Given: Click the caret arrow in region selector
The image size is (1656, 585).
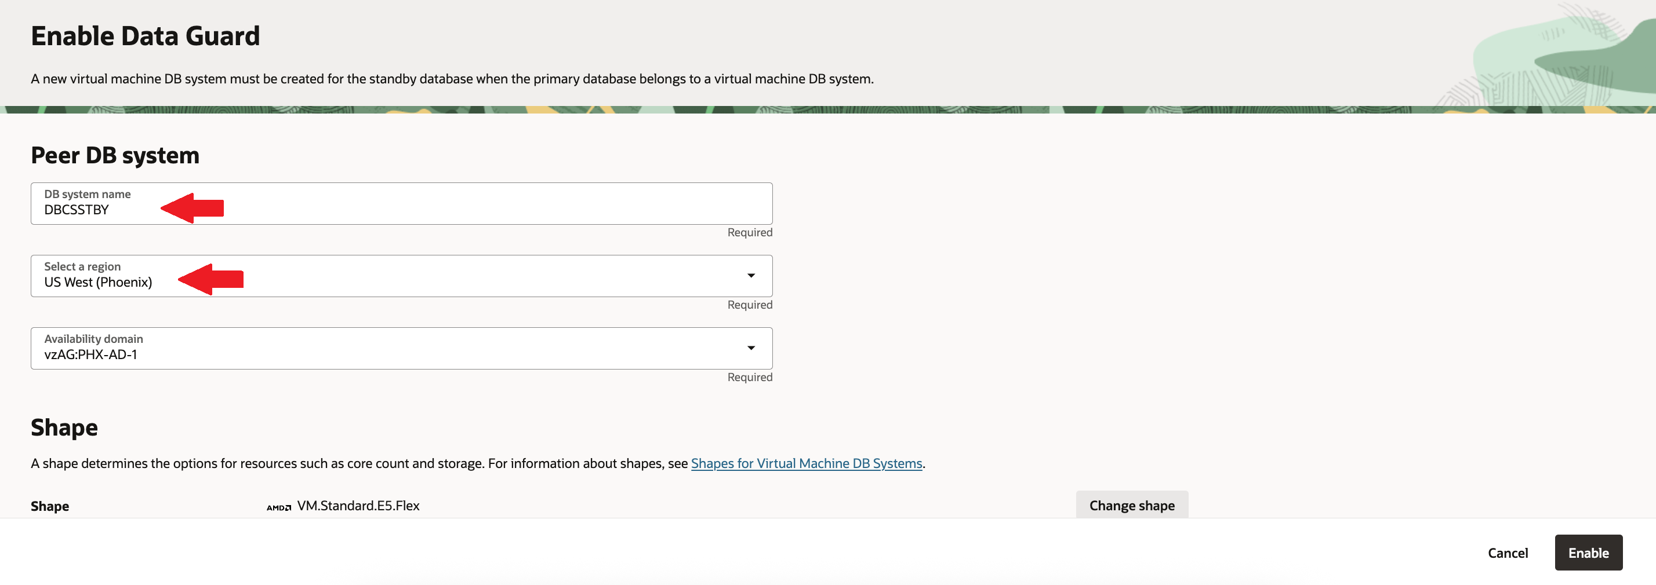Looking at the screenshot, I should tap(750, 276).
